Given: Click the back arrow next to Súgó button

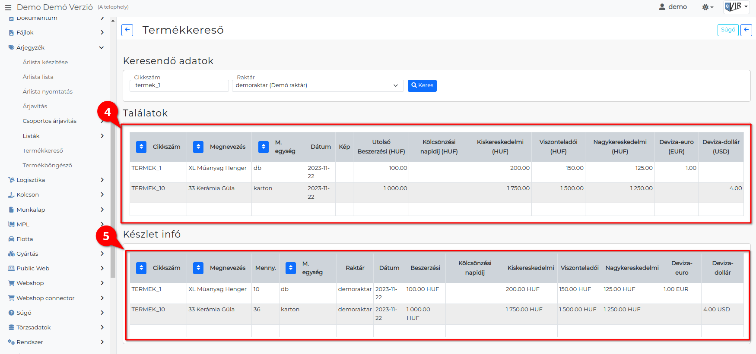Looking at the screenshot, I should 746,30.
